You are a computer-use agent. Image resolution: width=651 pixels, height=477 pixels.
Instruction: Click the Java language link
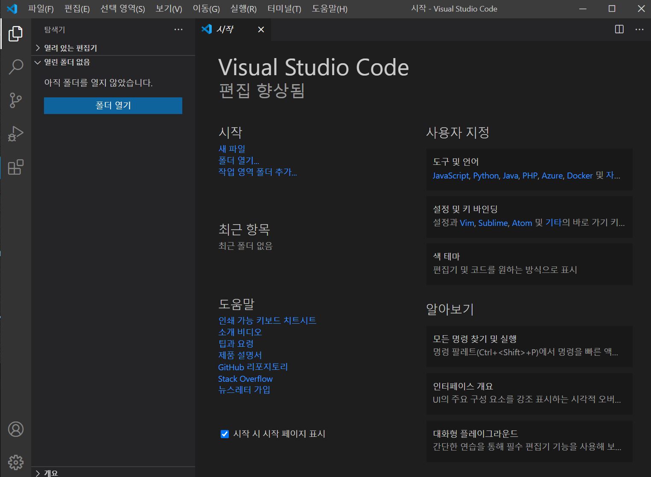tap(511, 176)
